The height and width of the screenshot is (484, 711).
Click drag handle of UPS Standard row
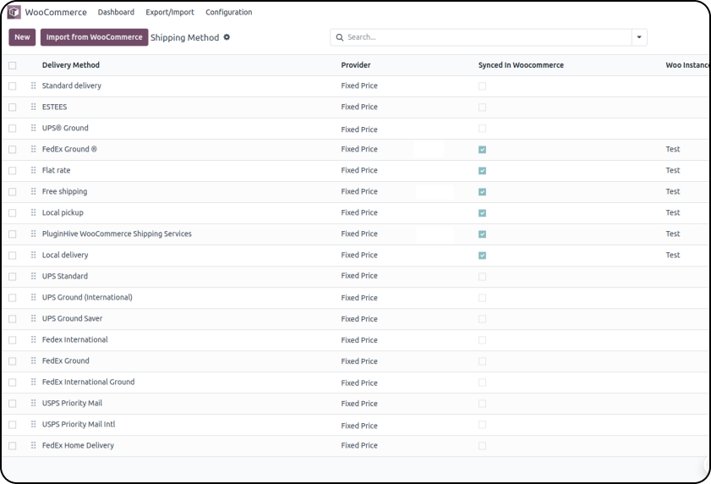click(x=34, y=276)
